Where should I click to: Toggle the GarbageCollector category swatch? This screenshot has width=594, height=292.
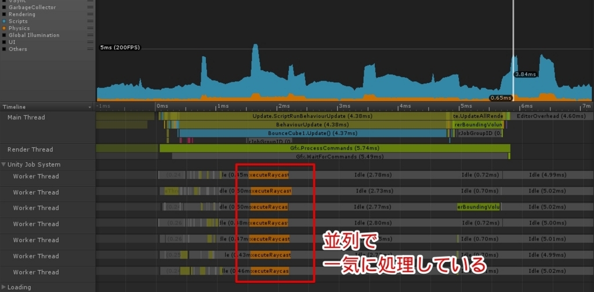(4, 7)
